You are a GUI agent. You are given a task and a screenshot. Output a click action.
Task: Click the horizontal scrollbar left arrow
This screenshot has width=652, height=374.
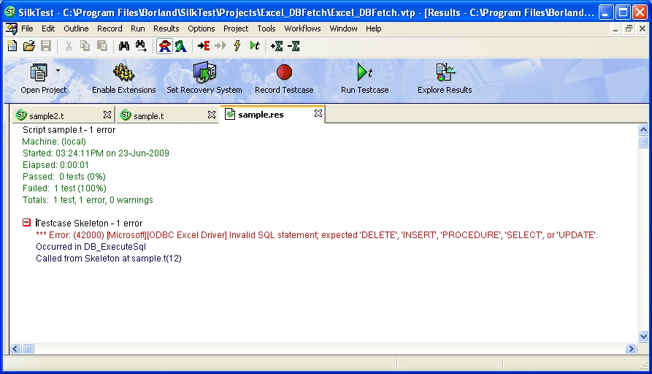15,348
